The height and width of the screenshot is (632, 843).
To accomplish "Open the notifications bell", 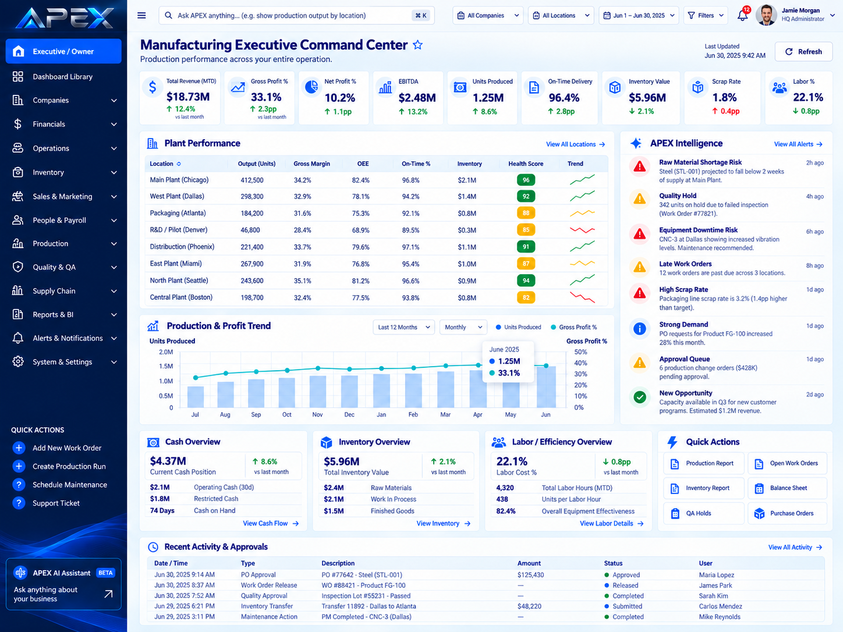I will tap(743, 15).
